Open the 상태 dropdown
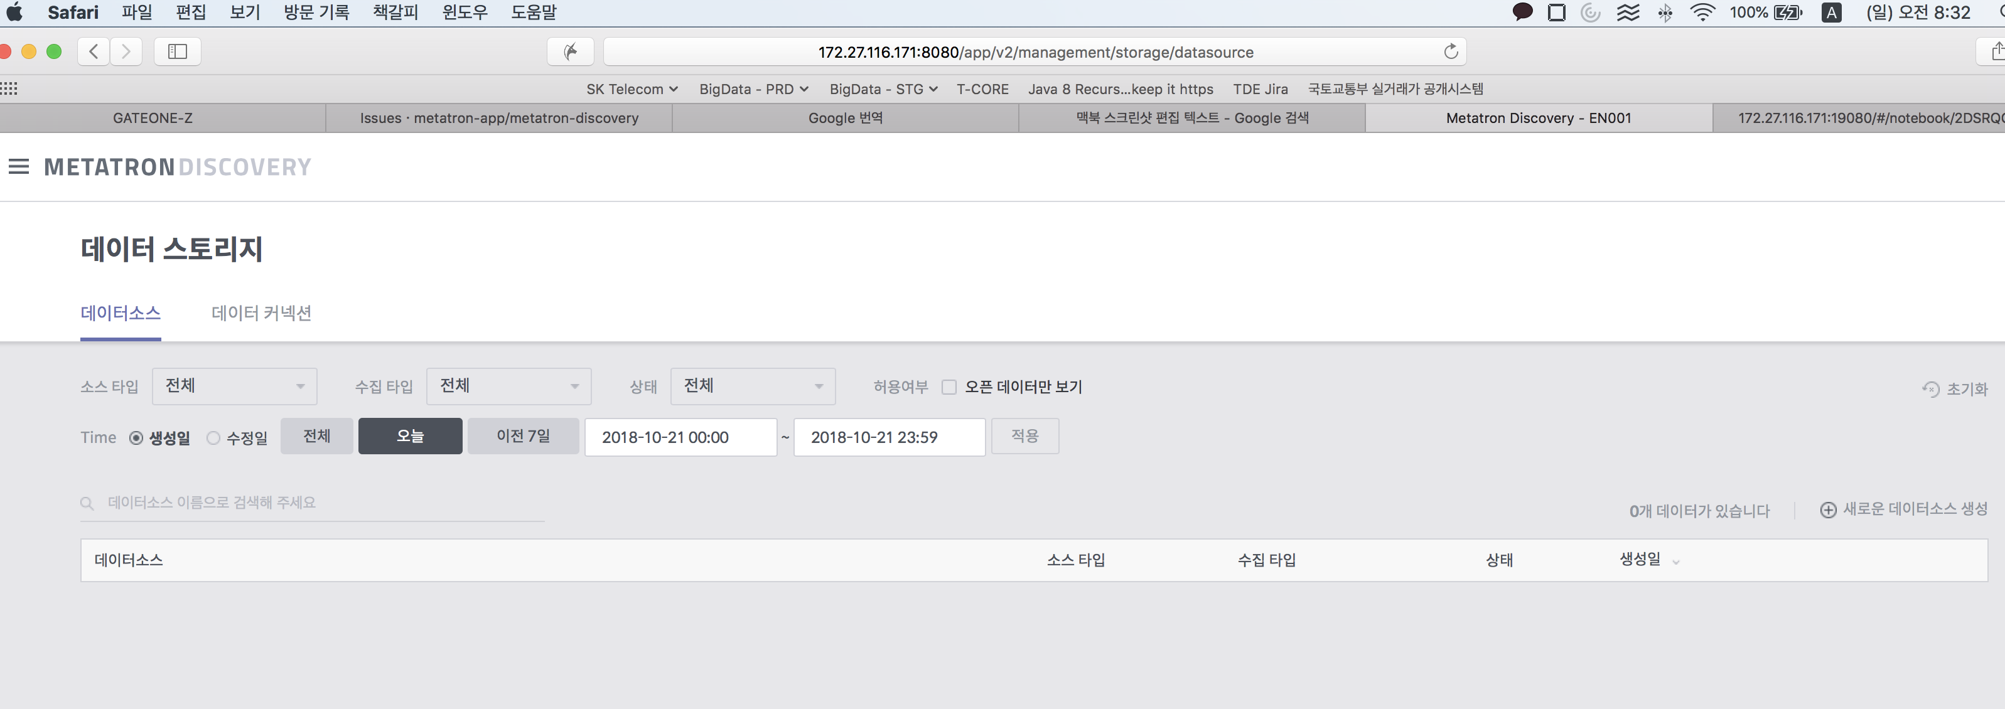The image size is (2005, 709). point(752,385)
